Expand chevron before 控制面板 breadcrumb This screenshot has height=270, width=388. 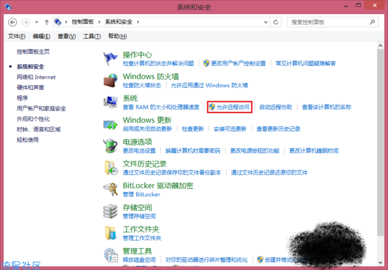(x=66, y=22)
